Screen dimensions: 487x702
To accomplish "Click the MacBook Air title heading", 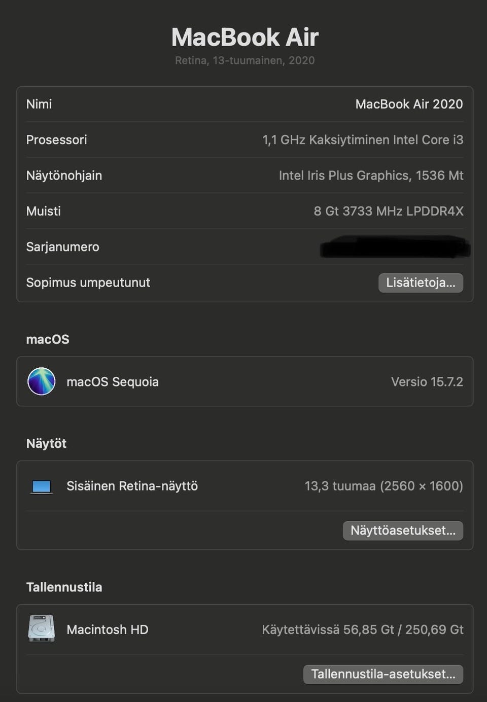I will (x=245, y=37).
